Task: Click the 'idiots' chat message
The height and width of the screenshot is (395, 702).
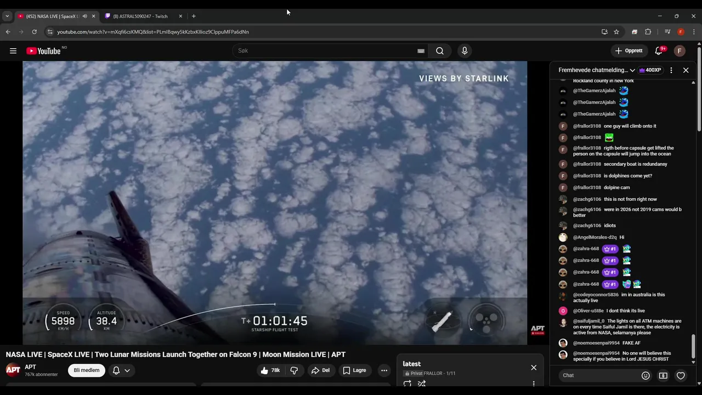Action: 610,225
